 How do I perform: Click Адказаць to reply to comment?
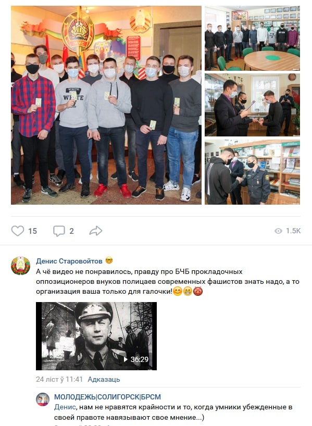pyautogui.click(x=104, y=379)
